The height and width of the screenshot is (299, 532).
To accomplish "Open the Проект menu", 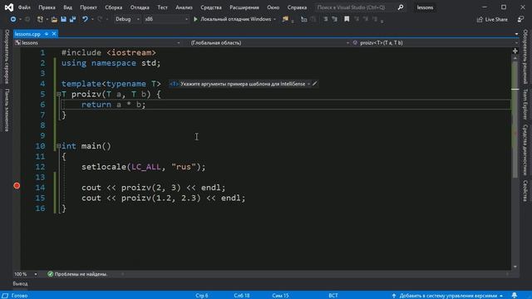I will click(88, 7).
